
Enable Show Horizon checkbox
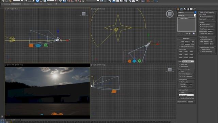pyautogui.click(x=180, y=67)
